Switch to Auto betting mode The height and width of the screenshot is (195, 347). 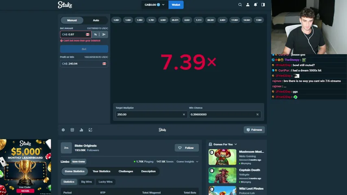pyautogui.click(x=96, y=20)
